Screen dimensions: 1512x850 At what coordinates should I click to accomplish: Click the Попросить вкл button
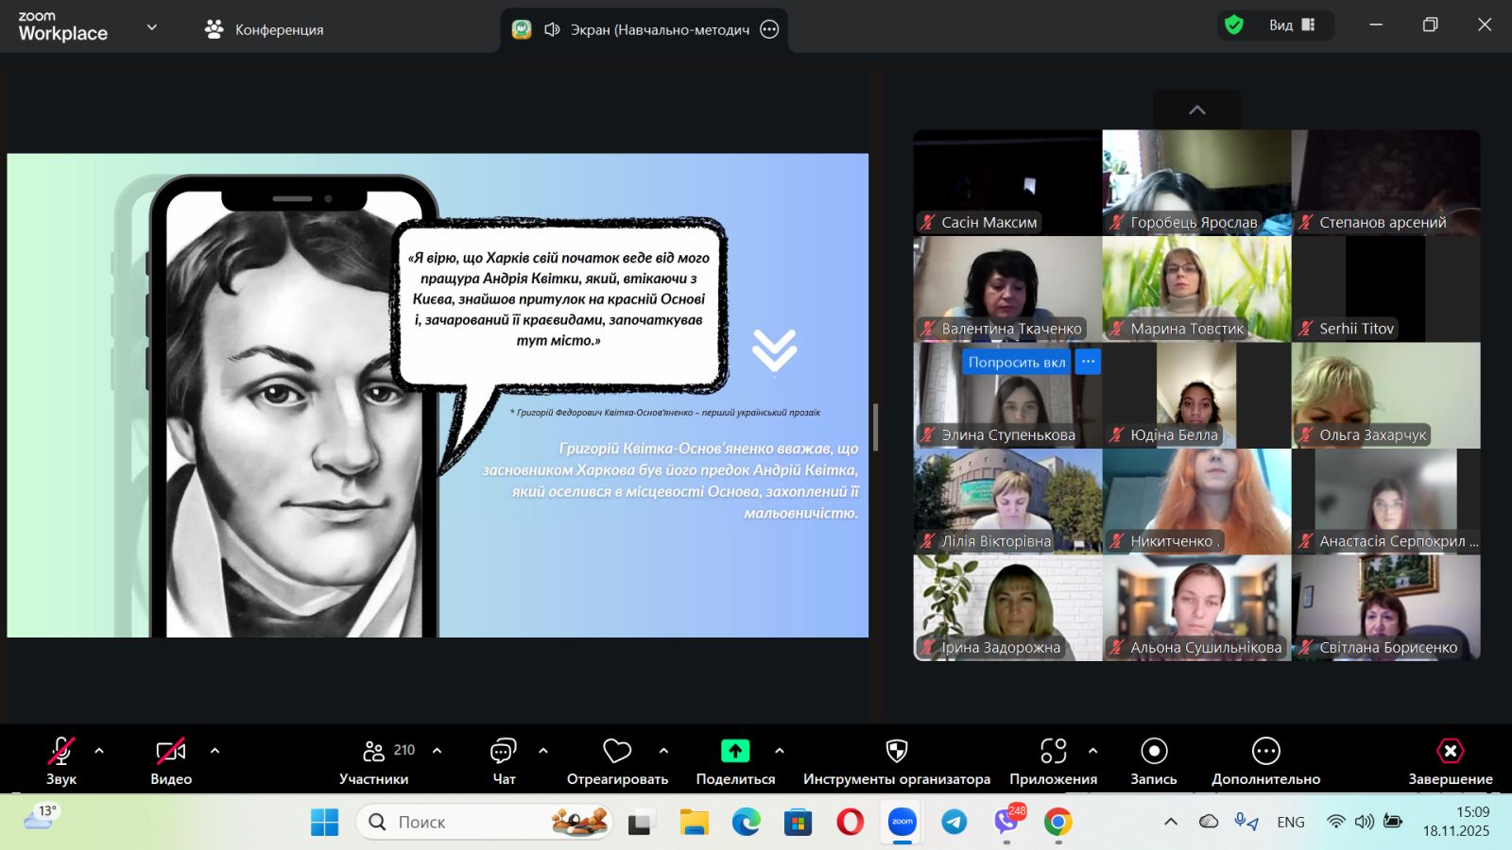(x=1016, y=363)
